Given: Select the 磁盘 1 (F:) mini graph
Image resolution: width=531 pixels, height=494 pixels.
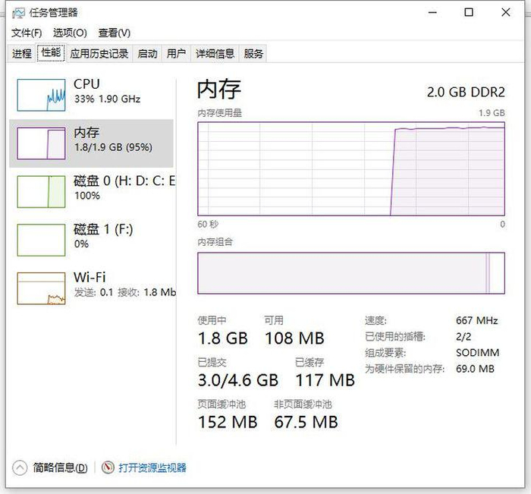Looking at the screenshot, I should tap(41, 239).
